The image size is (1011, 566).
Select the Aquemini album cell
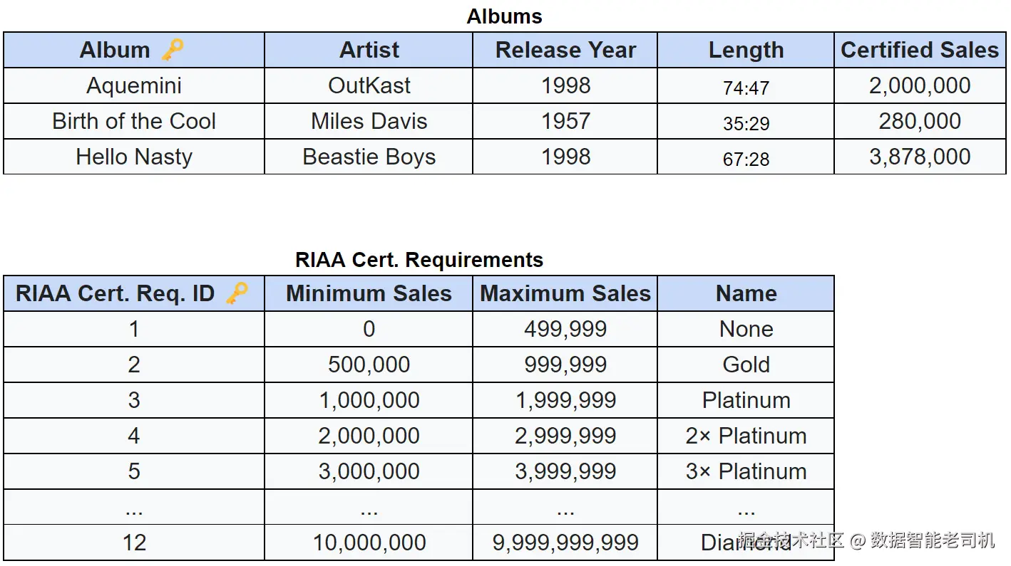click(x=134, y=85)
